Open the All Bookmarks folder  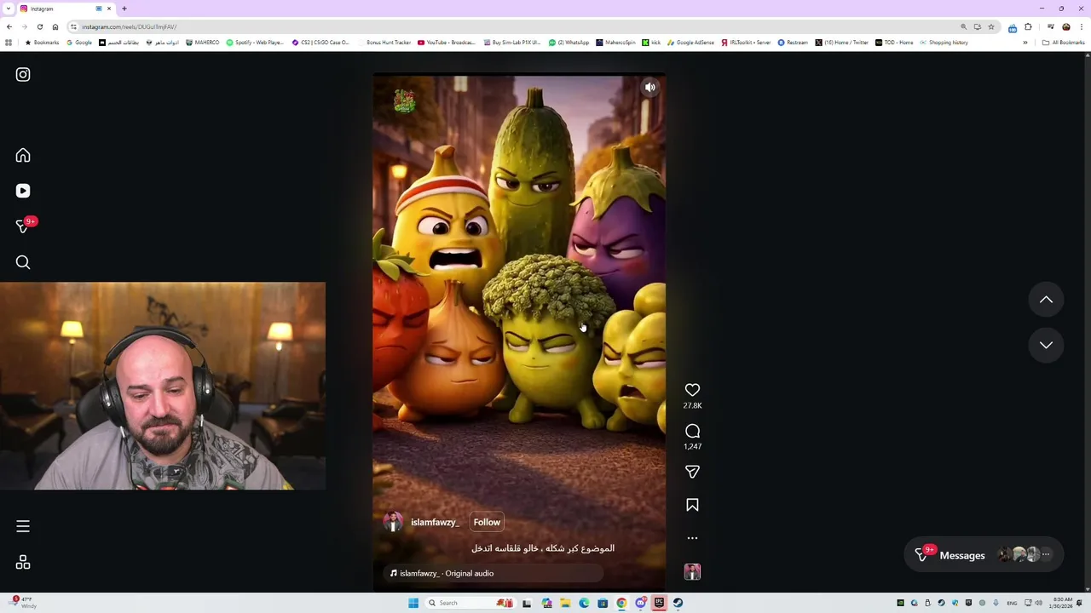click(x=1064, y=43)
